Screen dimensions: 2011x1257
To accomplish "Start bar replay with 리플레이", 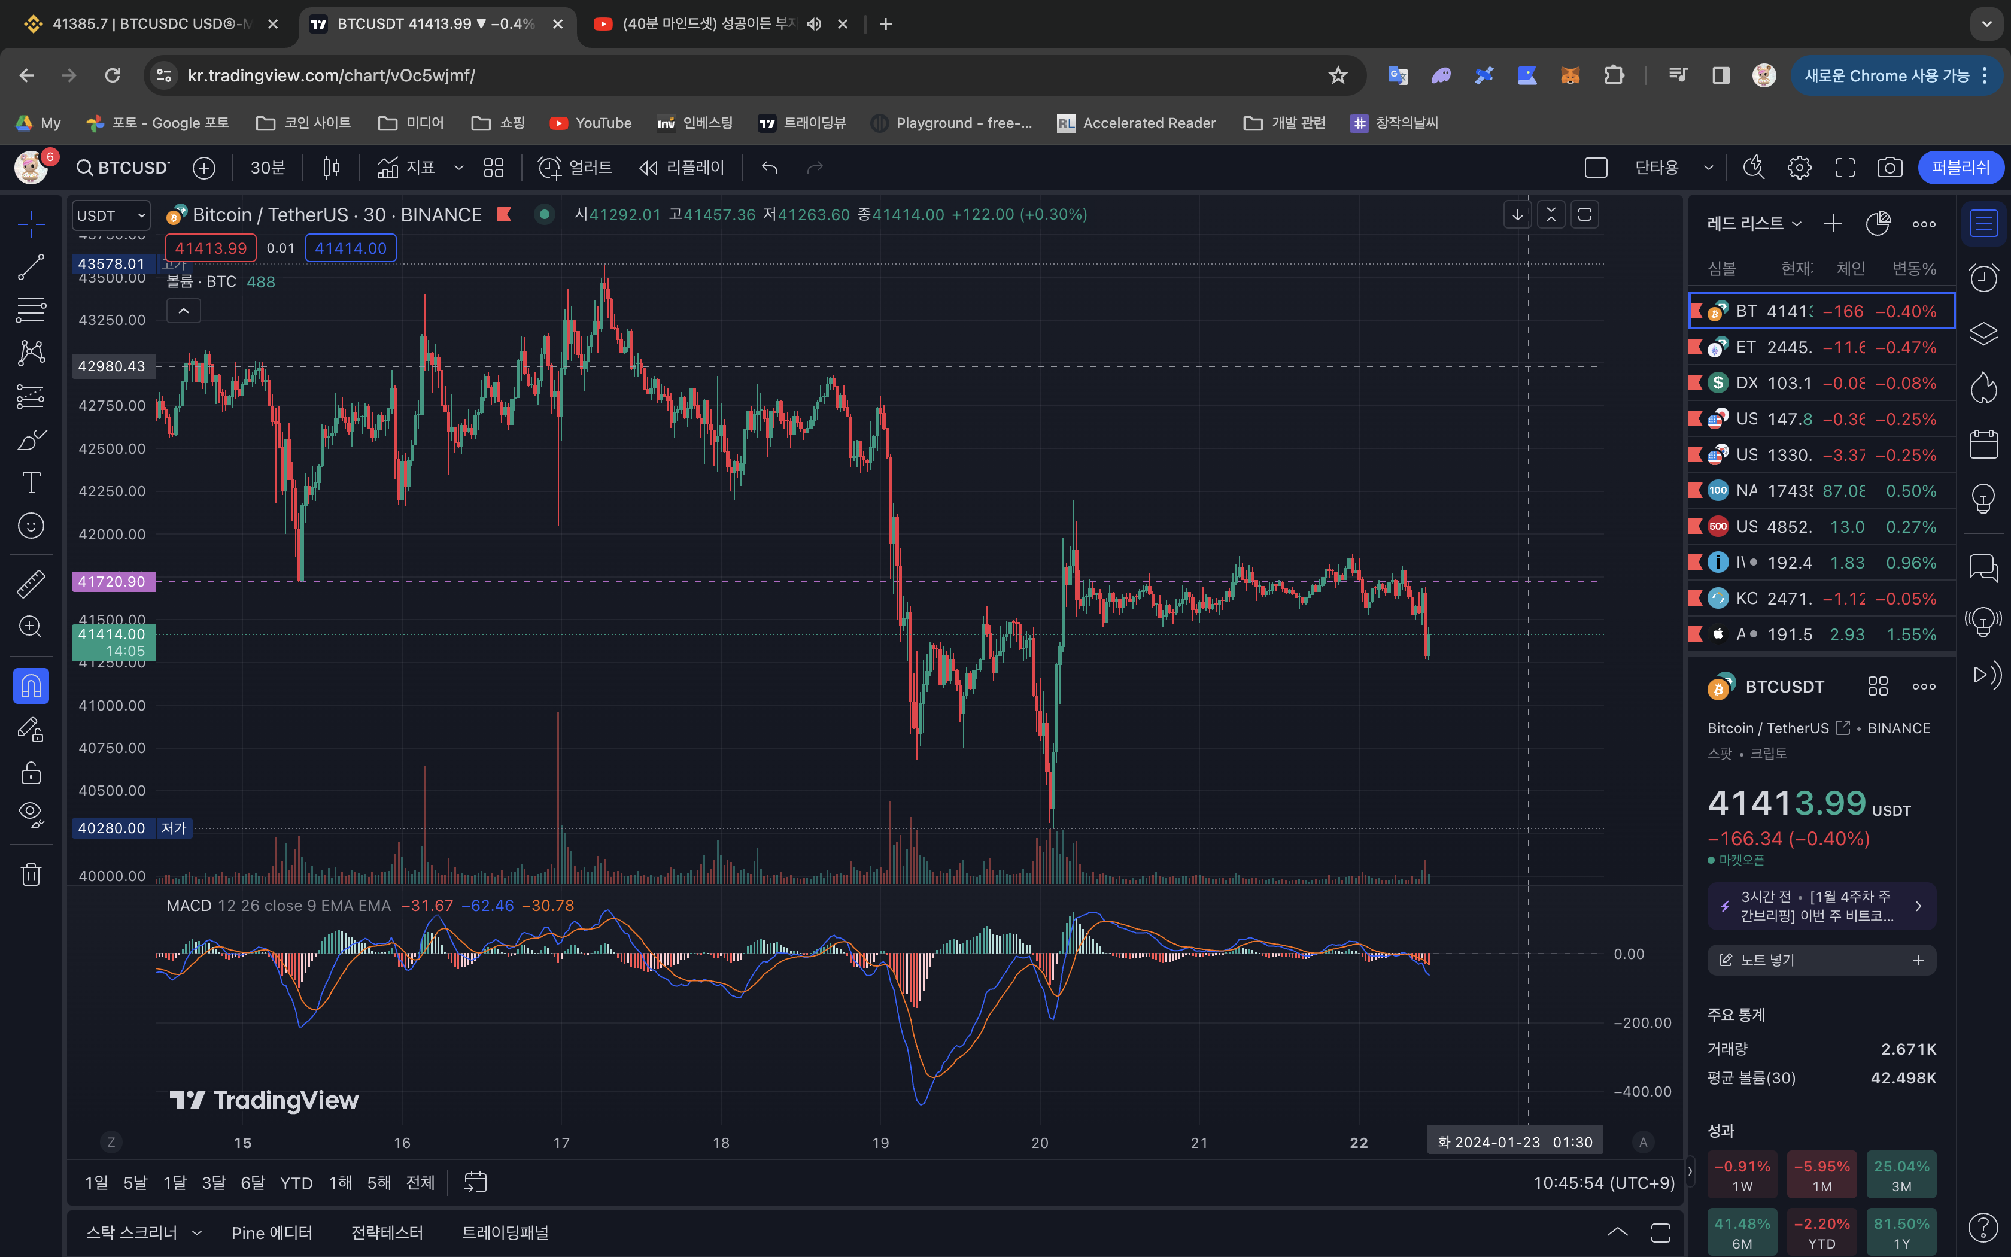I will point(682,168).
